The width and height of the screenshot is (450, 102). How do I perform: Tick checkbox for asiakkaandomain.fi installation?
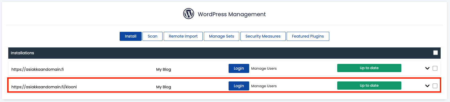click(435, 68)
